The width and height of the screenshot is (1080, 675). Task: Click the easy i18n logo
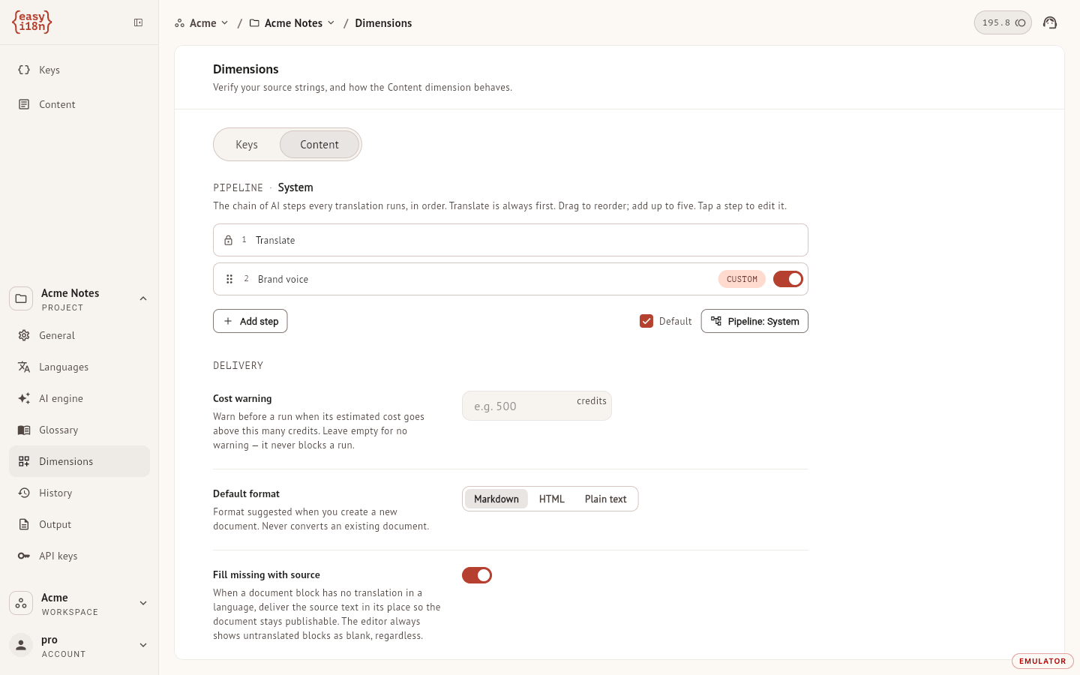[31, 22]
